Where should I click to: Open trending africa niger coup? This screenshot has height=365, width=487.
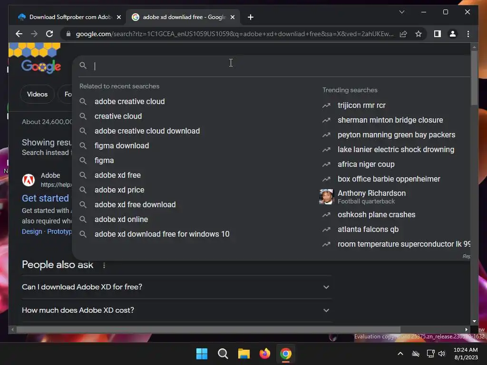(x=366, y=164)
